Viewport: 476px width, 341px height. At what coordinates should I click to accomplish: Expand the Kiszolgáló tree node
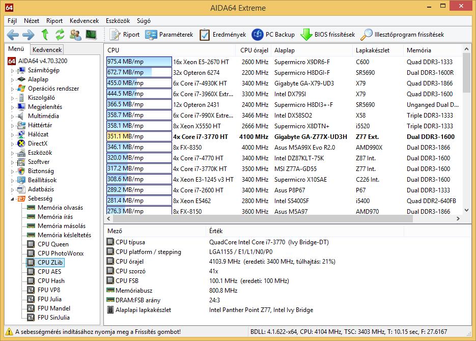pos(12,98)
